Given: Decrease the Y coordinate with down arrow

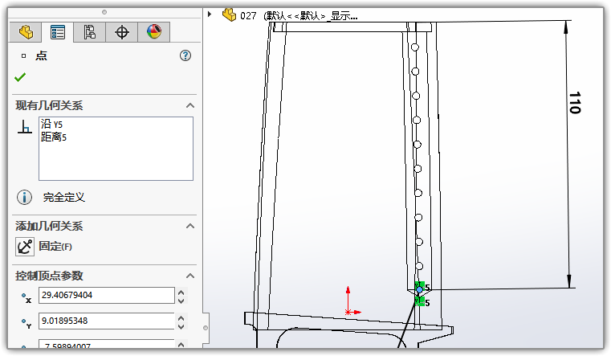Looking at the screenshot, I should [181, 326].
